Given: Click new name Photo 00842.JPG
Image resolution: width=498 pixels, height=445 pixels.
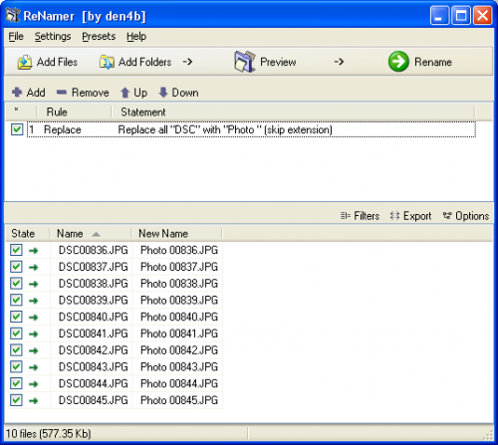Looking at the screenshot, I should tap(179, 350).
